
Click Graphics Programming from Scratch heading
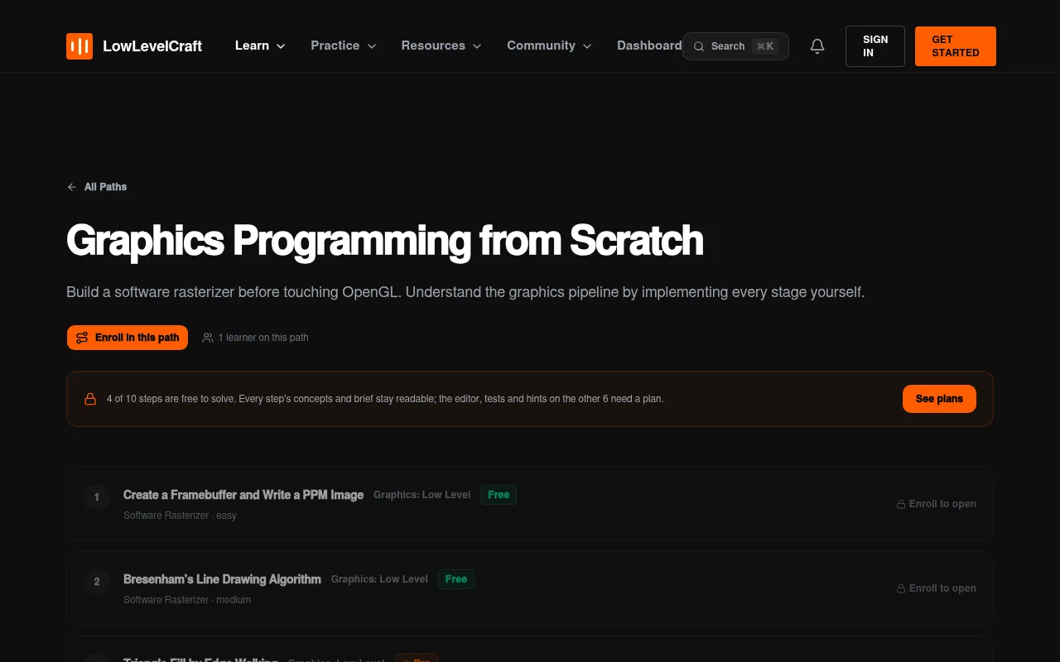[x=385, y=241]
